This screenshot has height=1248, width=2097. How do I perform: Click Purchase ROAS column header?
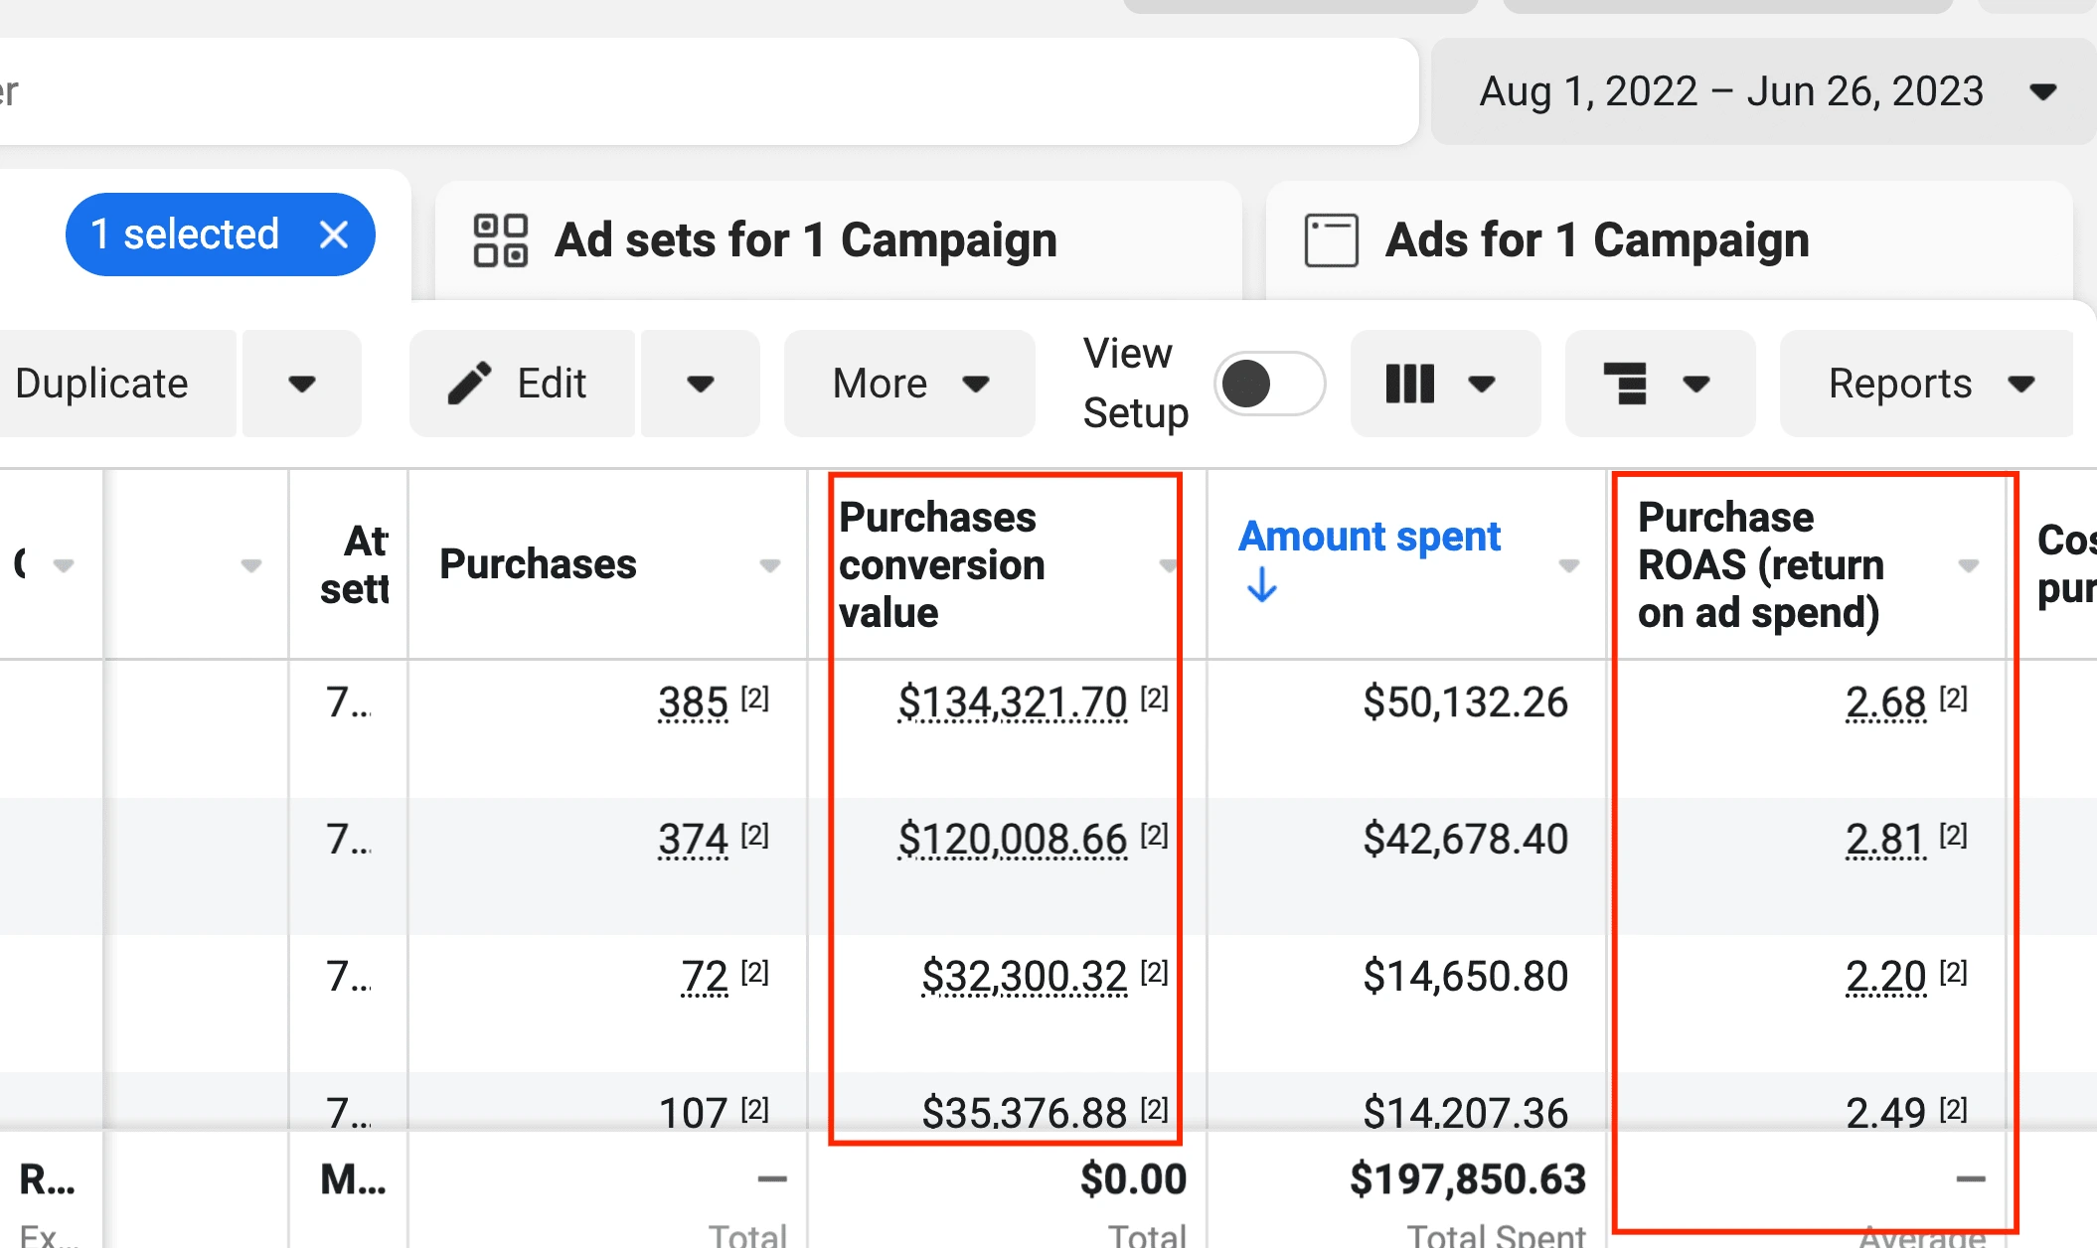click(1760, 564)
